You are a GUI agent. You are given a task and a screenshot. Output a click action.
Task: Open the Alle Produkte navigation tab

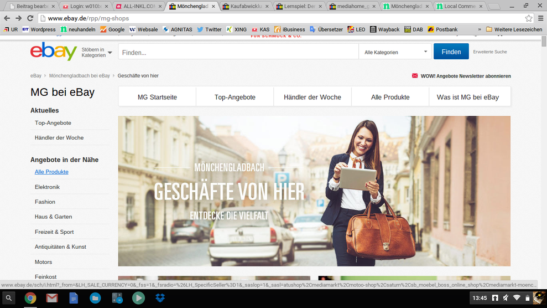pos(390,97)
